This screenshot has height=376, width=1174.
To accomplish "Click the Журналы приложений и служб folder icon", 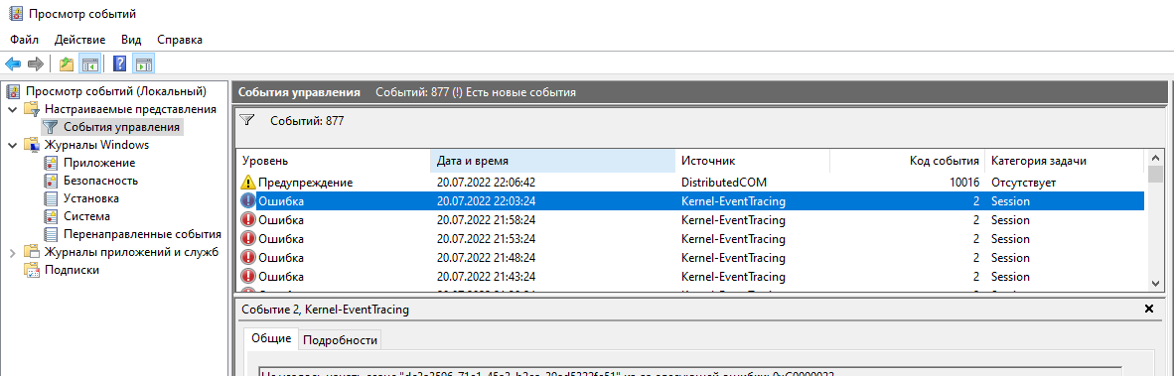I will coord(32,252).
